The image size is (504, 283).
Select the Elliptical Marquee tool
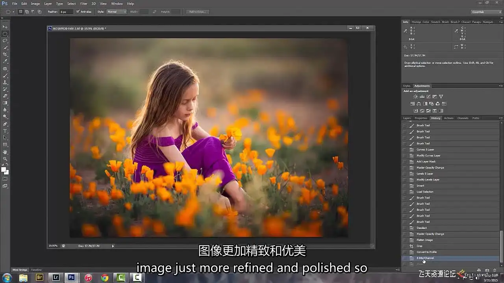(x=5, y=34)
